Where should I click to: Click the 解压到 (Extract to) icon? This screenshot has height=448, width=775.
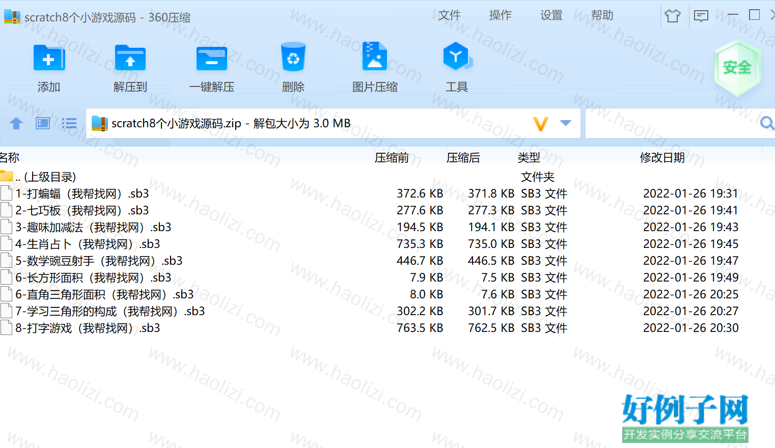tap(130, 59)
